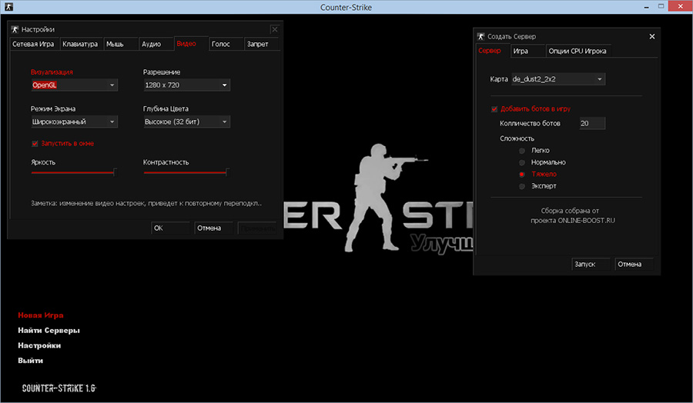Open Настройки from the main menu
The height and width of the screenshot is (403, 693).
click(39, 345)
